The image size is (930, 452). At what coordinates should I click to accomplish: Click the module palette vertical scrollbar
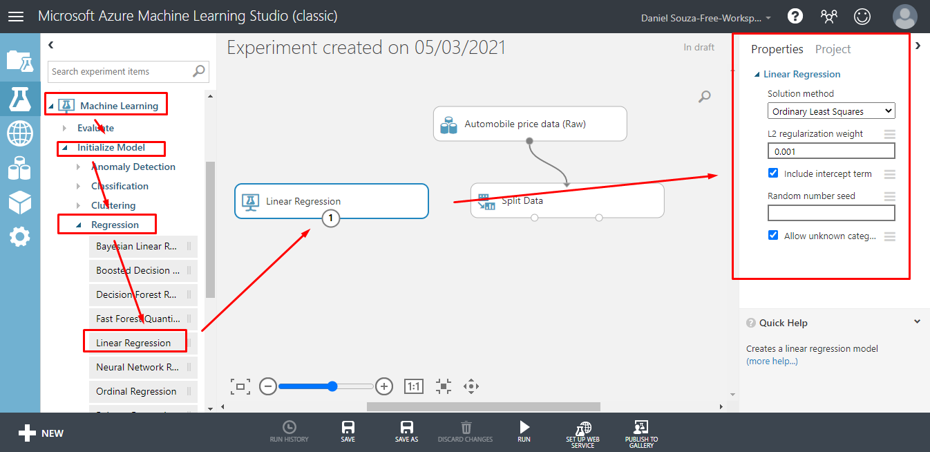pyautogui.click(x=211, y=229)
